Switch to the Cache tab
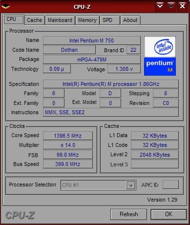The width and height of the screenshot is (190, 225). [35, 20]
